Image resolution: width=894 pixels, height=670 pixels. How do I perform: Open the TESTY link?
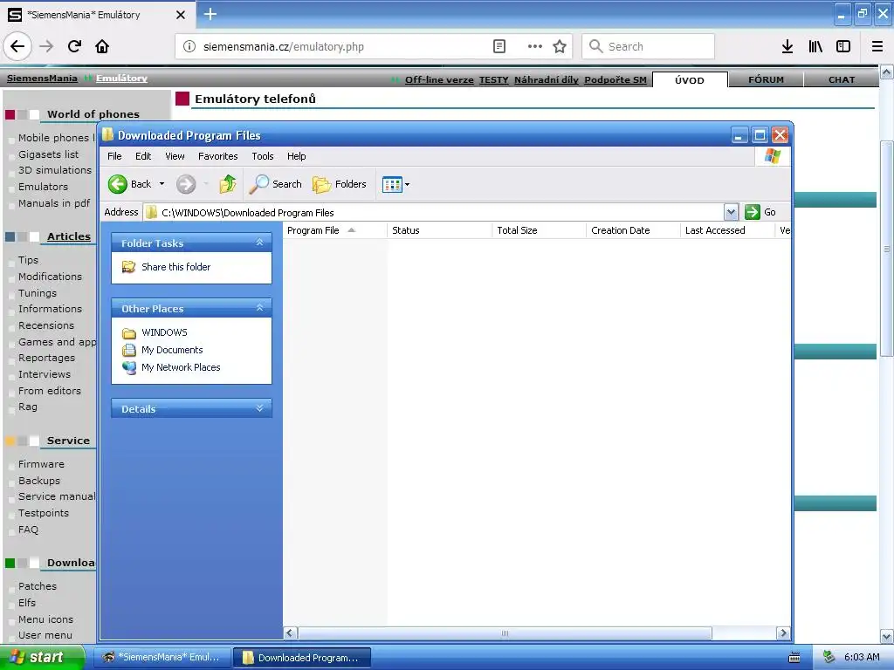click(494, 79)
